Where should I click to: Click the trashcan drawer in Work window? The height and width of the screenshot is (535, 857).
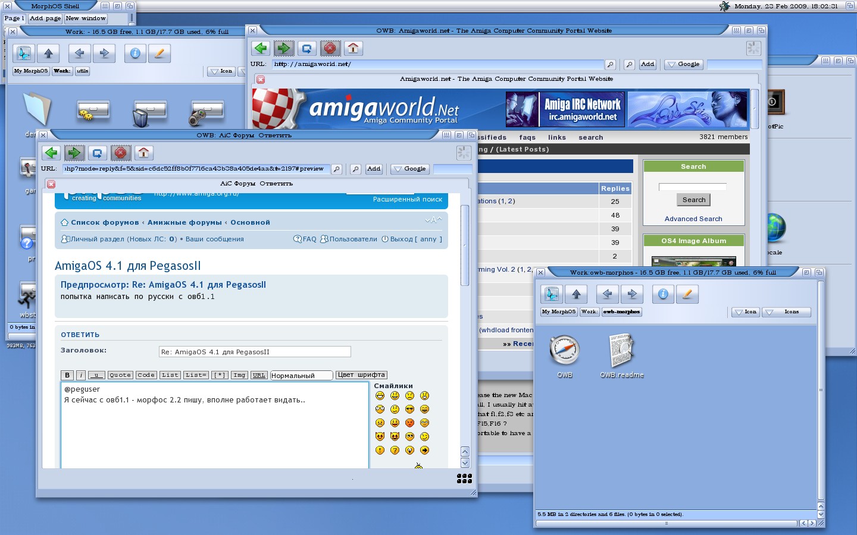(149, 114)
